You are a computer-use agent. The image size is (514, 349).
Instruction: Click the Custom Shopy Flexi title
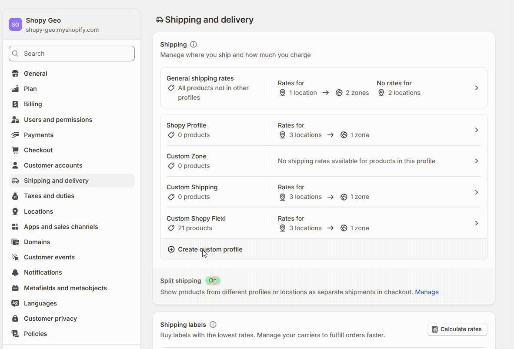[x=196, y=218]
